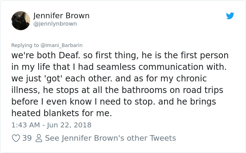Click the 39 likes count
Image resolution: width=246 pixels, height=153 pixels.
tap(27, 138)
